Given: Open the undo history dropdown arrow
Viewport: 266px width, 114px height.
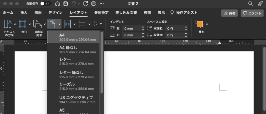Looking at the screenshot, I should [x=79, y=4].
